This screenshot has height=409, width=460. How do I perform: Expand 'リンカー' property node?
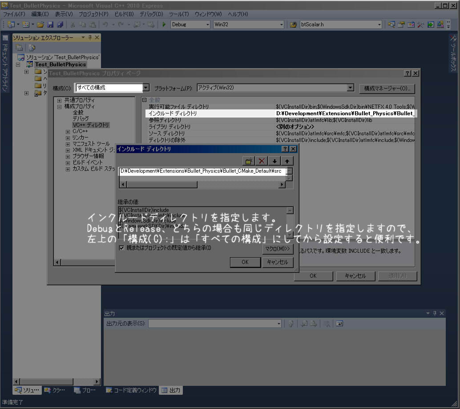tap(68, 138)
